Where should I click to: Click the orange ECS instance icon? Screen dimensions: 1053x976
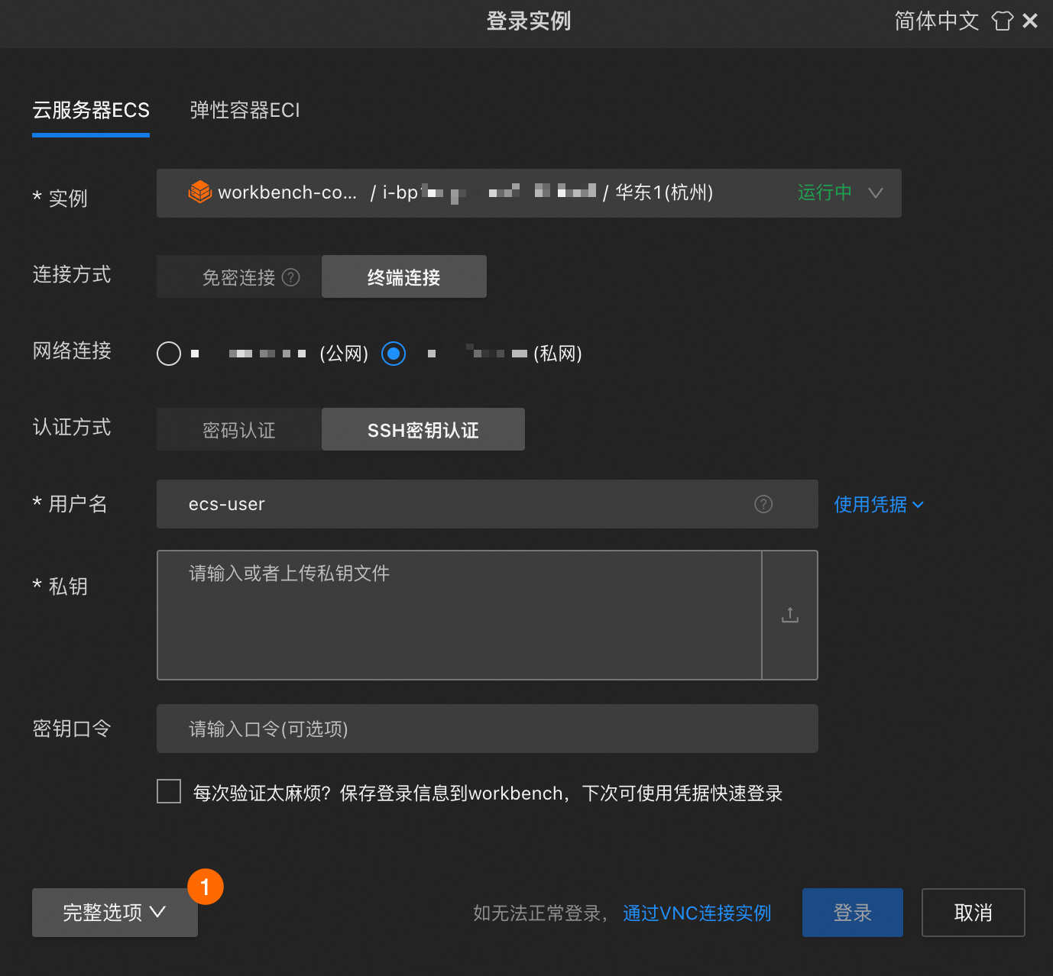pos(199,192)
